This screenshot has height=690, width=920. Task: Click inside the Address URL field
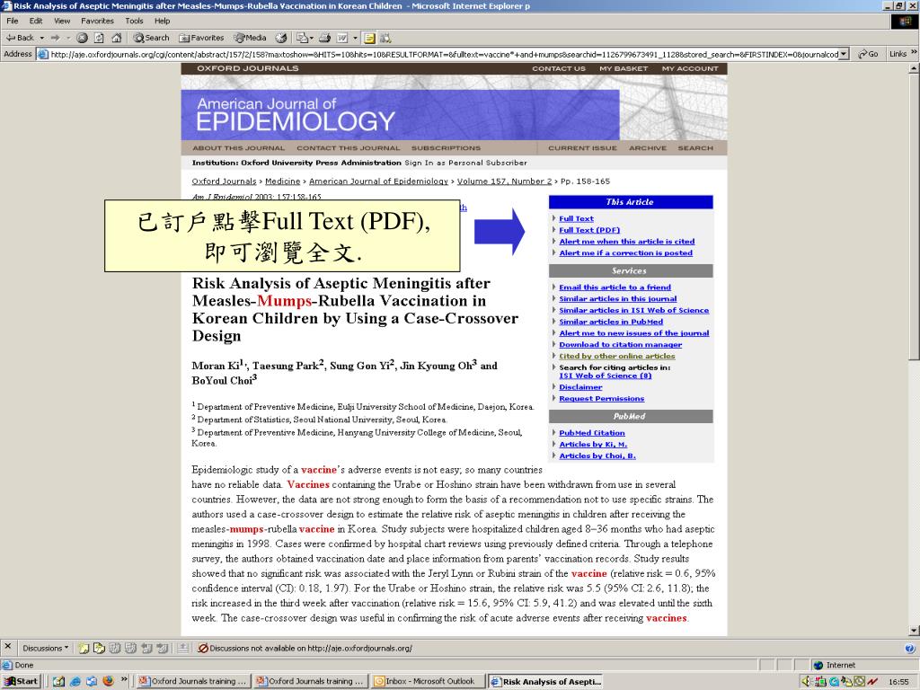pyautogui.click(x=444, y=54)
